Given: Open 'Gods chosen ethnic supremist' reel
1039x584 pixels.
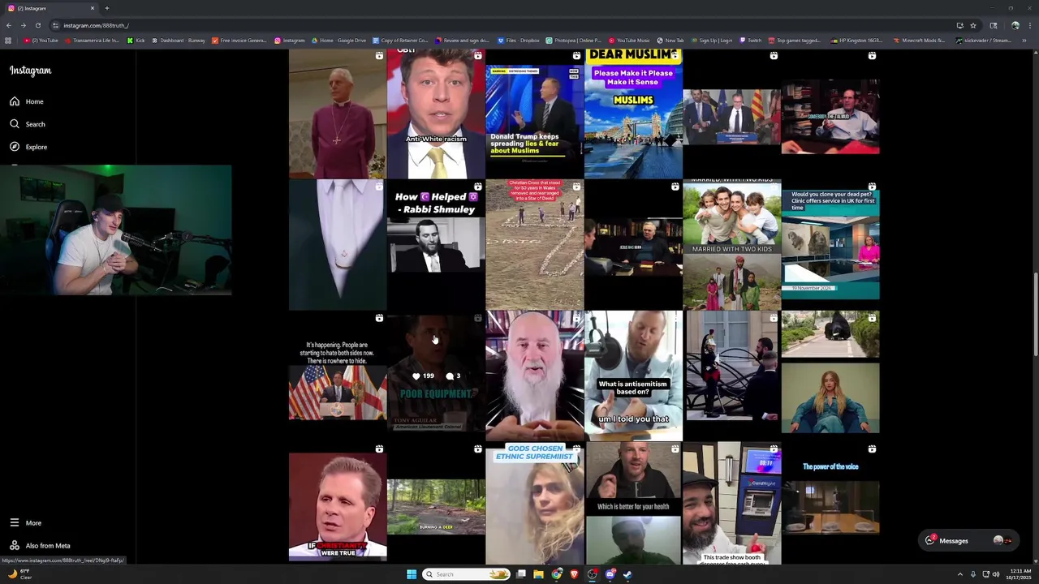Looking at the screenshot, I should pyautogui.click(x=535, y=503).
